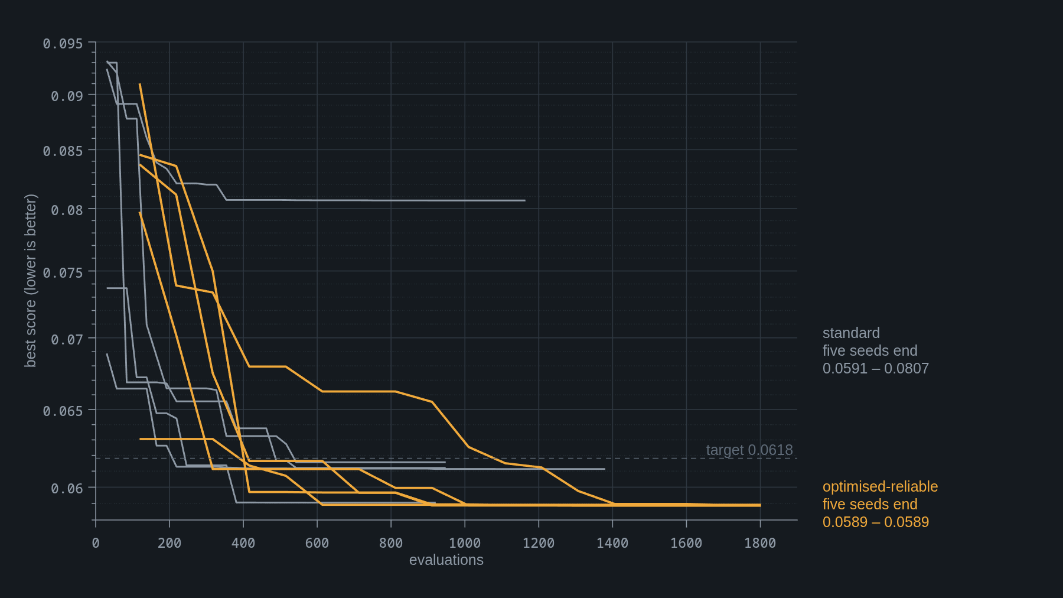Click the 'five seeds end' text under standard

pos(870,350)
